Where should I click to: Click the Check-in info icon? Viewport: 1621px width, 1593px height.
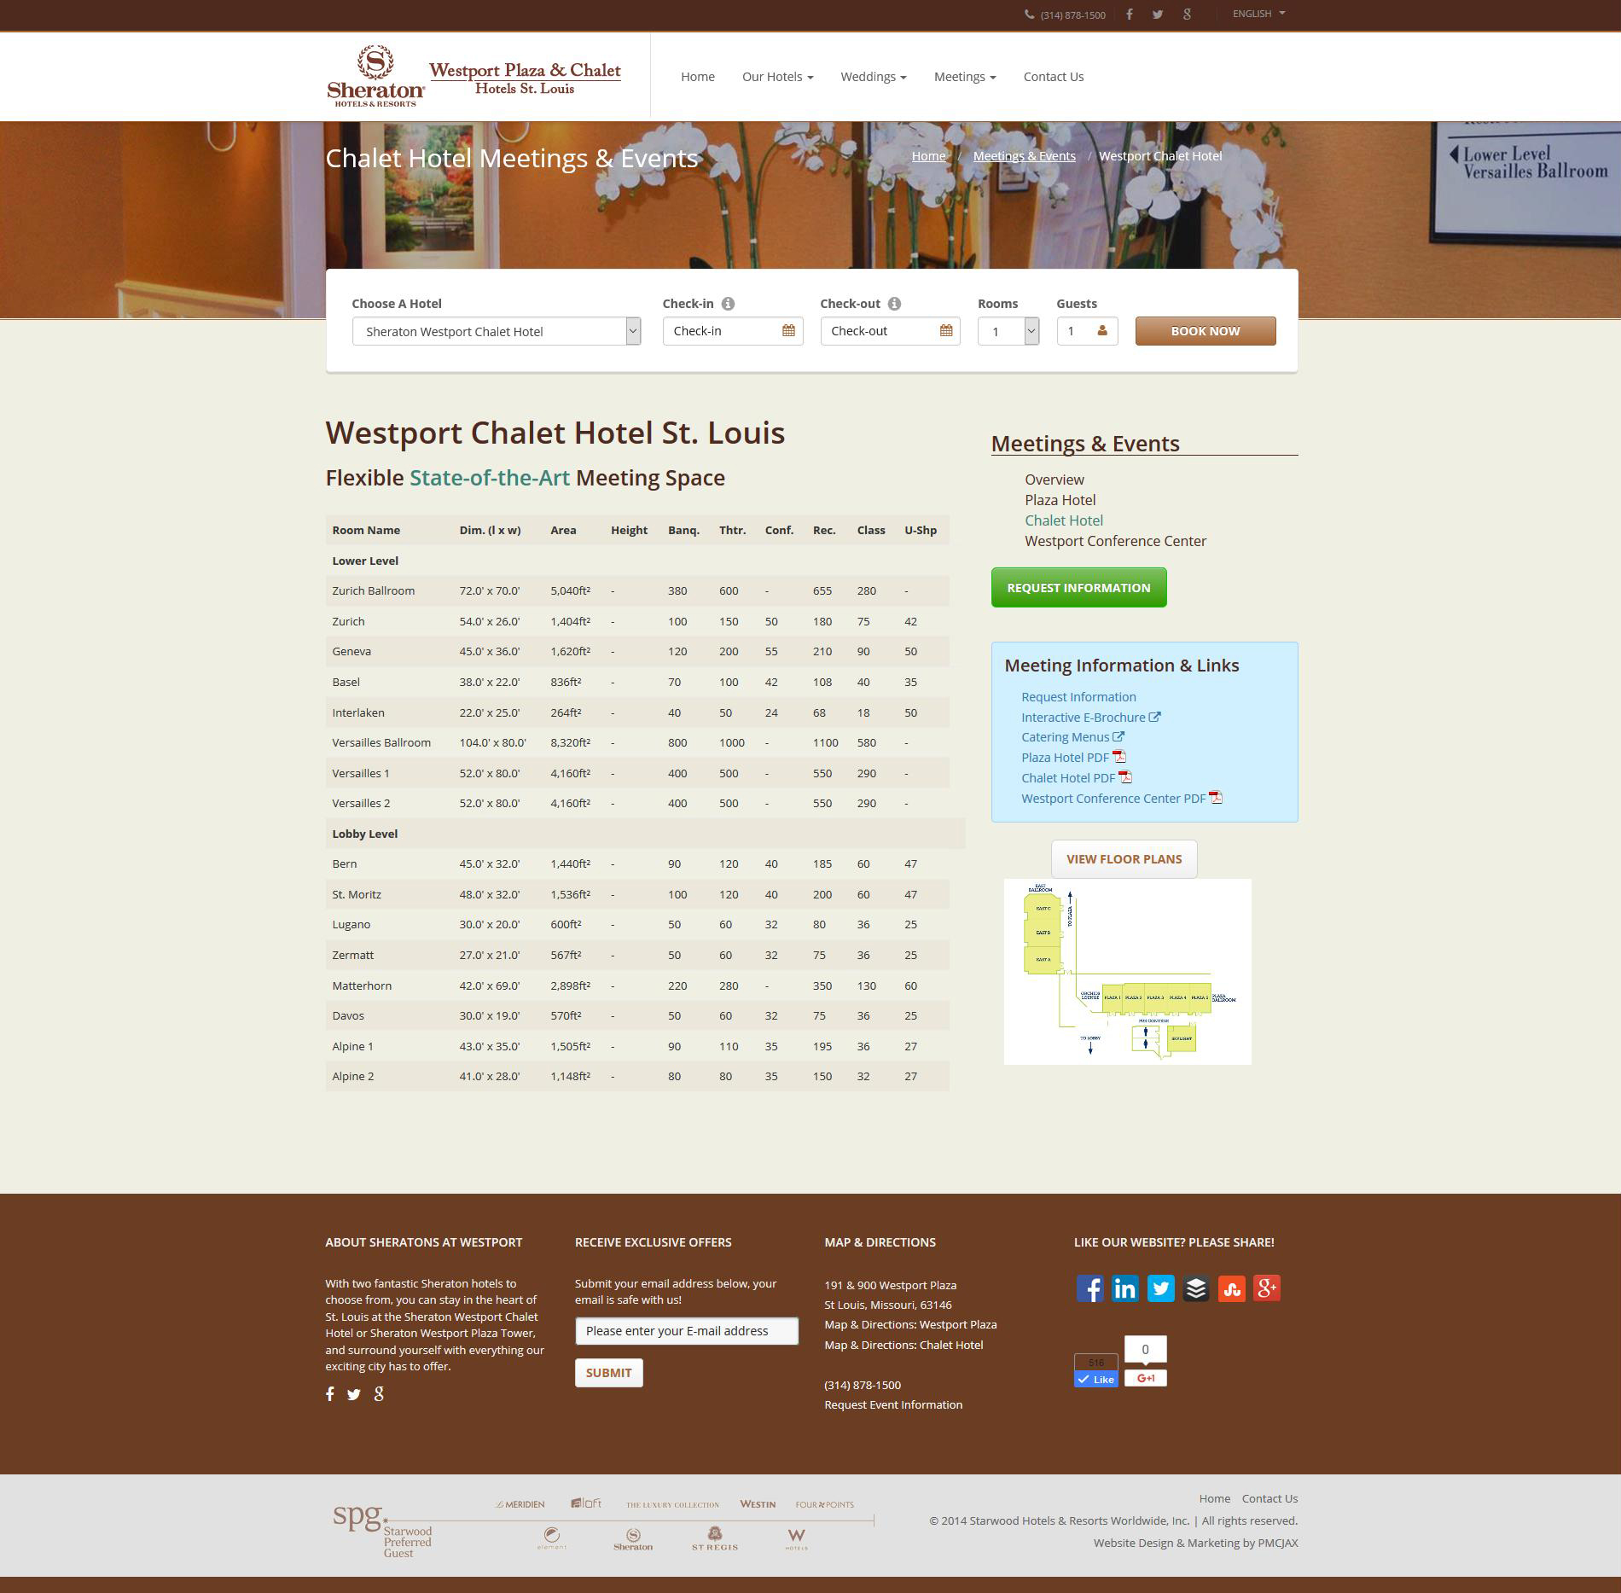(728, 304)
